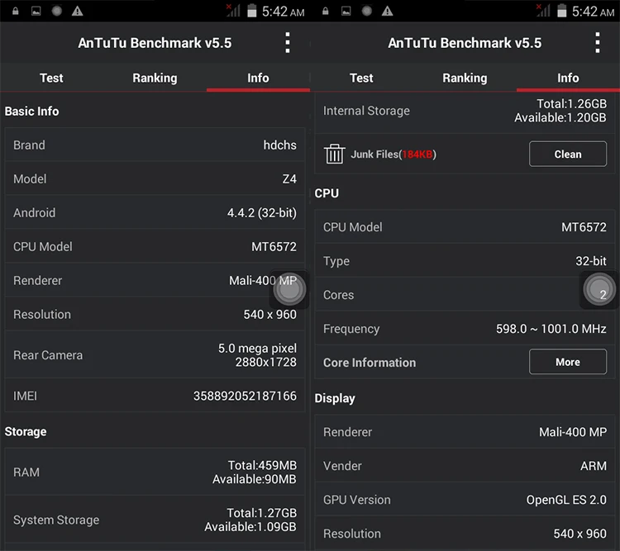
Task: Tap floating assistive dot over Renderer row
Action: tap(289, 289)
